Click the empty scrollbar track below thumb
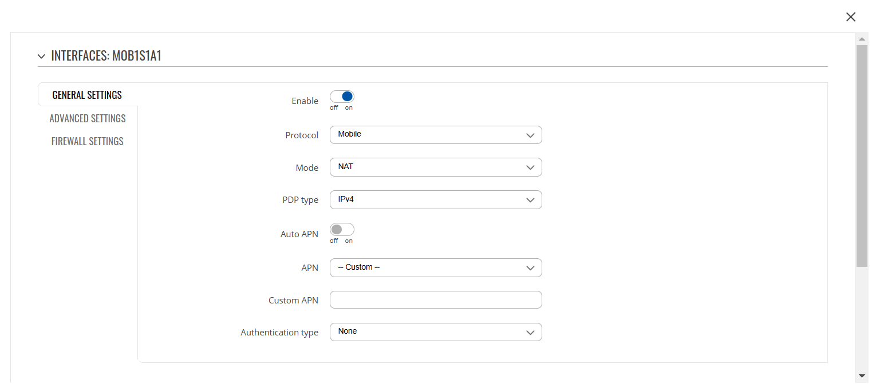The width and height of the screenshot is (876, 384). [x=862, y=320]
